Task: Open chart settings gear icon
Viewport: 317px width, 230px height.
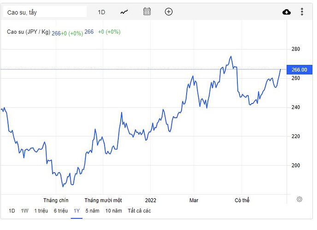Action: pos(299,199)
